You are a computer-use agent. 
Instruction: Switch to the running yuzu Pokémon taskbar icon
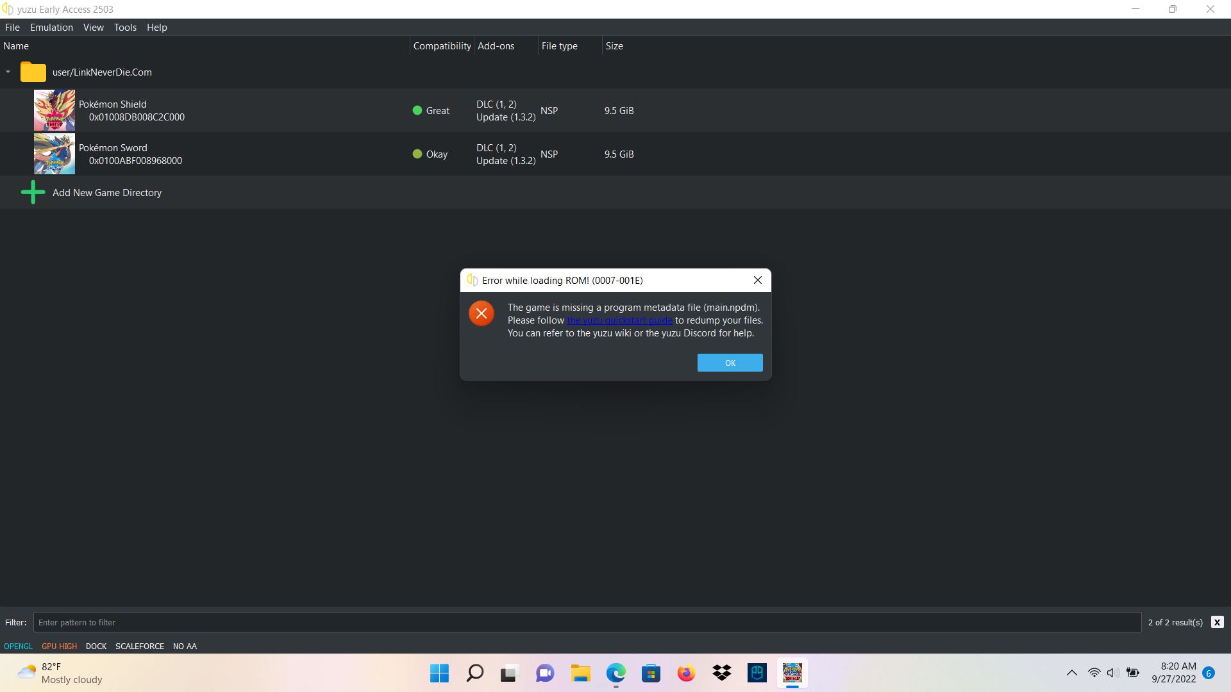(792, 673)
